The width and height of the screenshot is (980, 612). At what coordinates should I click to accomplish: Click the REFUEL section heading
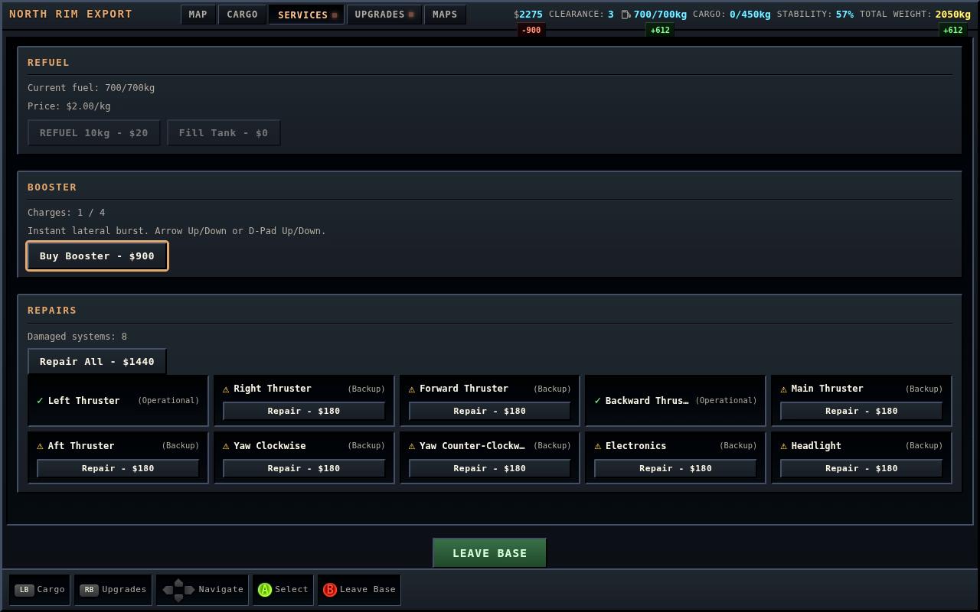[48, 63]
